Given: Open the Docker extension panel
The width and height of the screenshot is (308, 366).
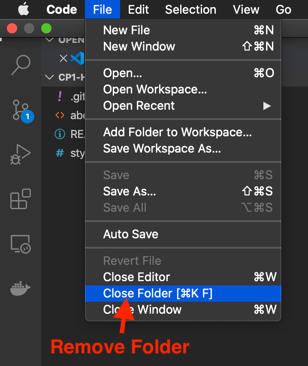Looking at the screenshot, I should tap(20, 288).
